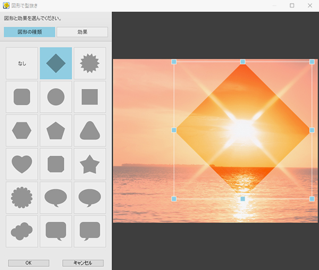Choose the rounded triangle shape
Image resolution: width=319 pixels, height=270 pixels.
click(x=89, y=131)
